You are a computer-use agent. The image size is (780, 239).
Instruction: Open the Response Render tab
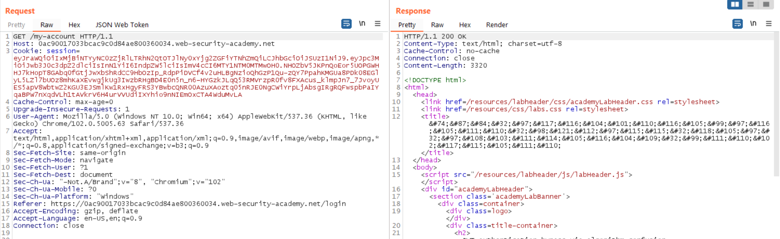click(x=497, y=25)
